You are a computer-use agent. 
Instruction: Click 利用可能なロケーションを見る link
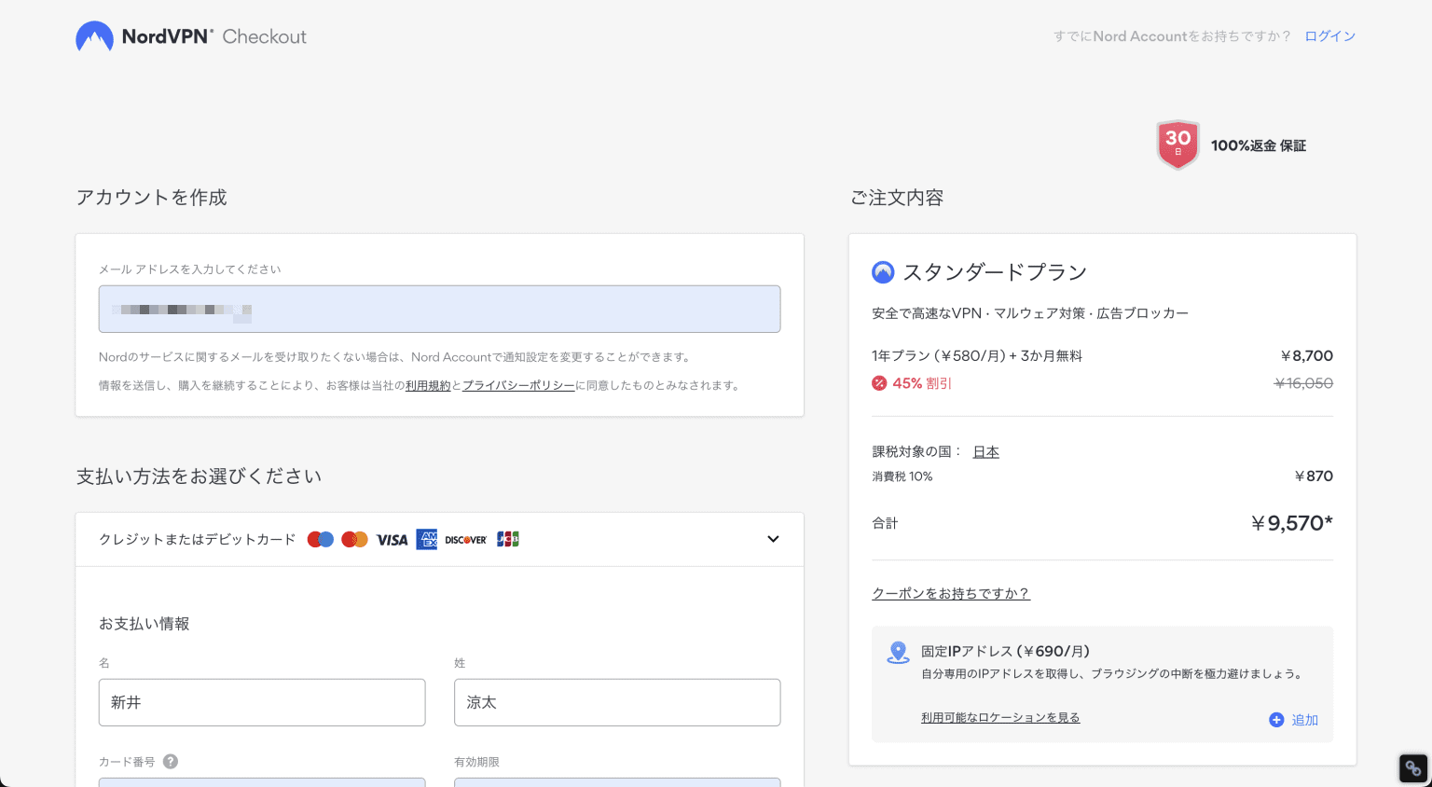pos(1000,717)
